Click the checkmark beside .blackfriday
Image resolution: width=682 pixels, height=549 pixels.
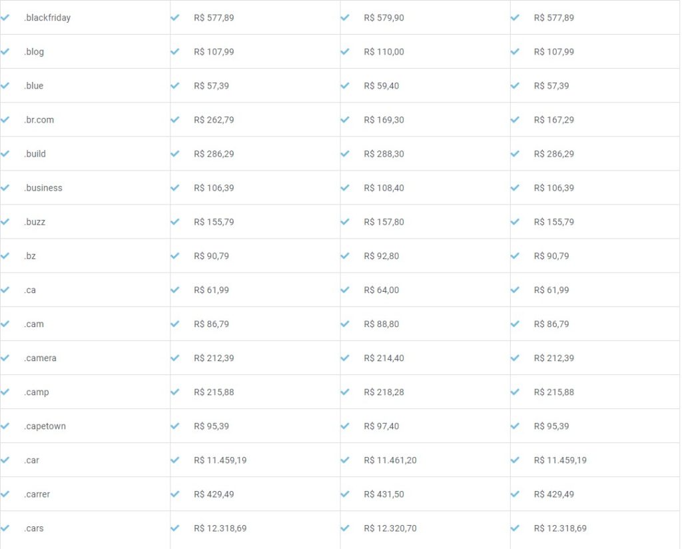point(5,18)
